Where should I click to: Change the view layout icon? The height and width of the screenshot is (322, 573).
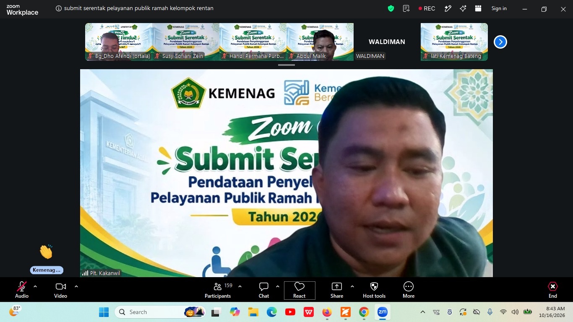(x=478, y=8)
